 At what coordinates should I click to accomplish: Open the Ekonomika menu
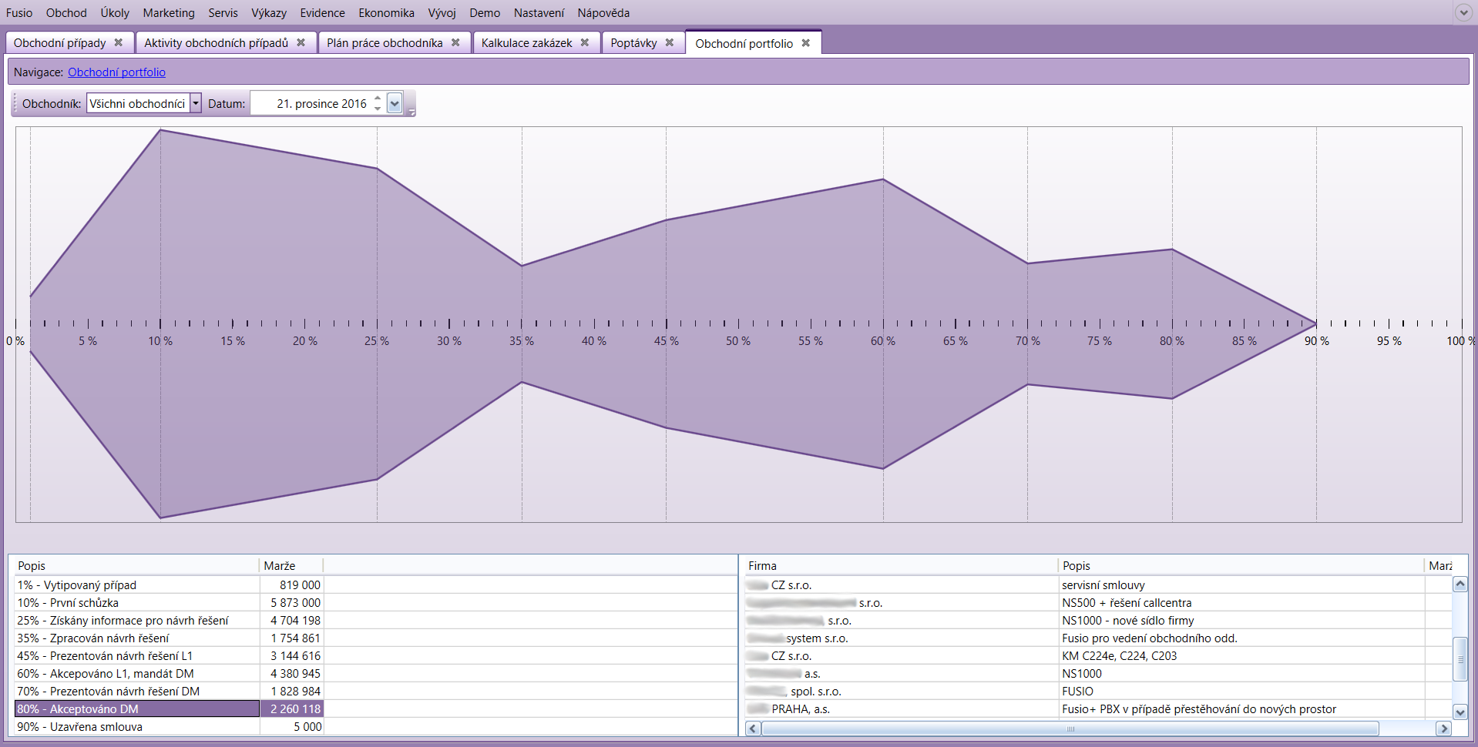(x=386, y=13)
